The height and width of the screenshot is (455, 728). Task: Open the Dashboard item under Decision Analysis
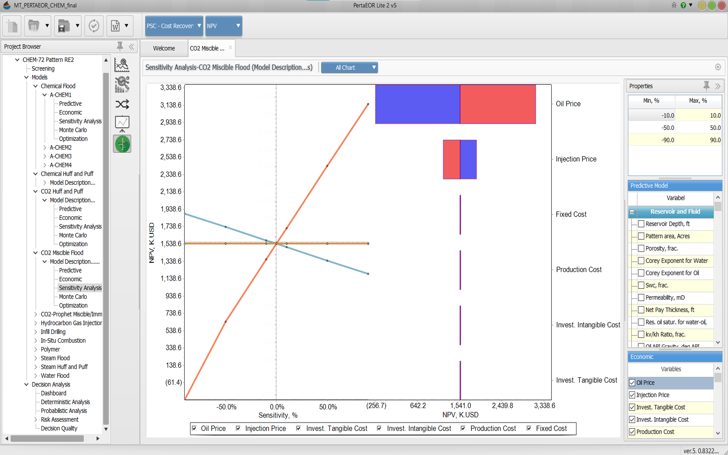53,393
